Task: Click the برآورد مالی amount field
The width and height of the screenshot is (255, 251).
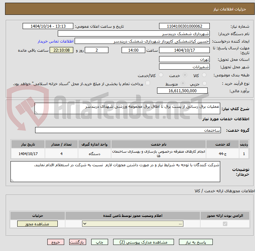Action: (182, 91)
